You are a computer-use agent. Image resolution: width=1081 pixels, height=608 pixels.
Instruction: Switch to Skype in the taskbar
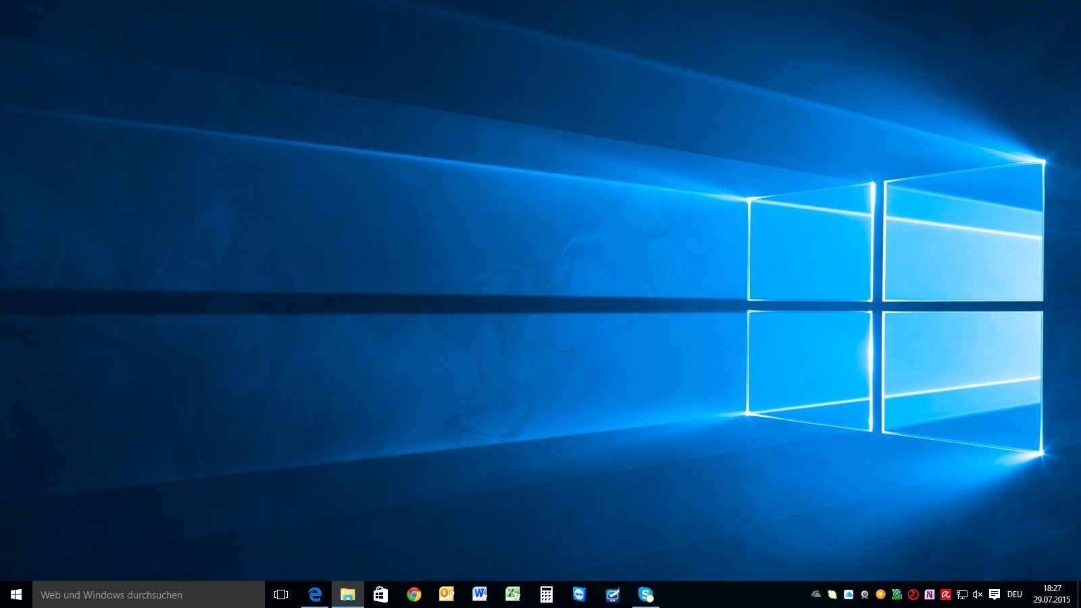point(646,594)
